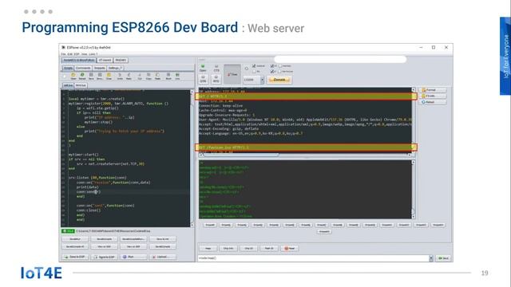This screenshot has height=287, width=511.
Task: Switch to the AT-based tab
Action: [x=105, y=61]
